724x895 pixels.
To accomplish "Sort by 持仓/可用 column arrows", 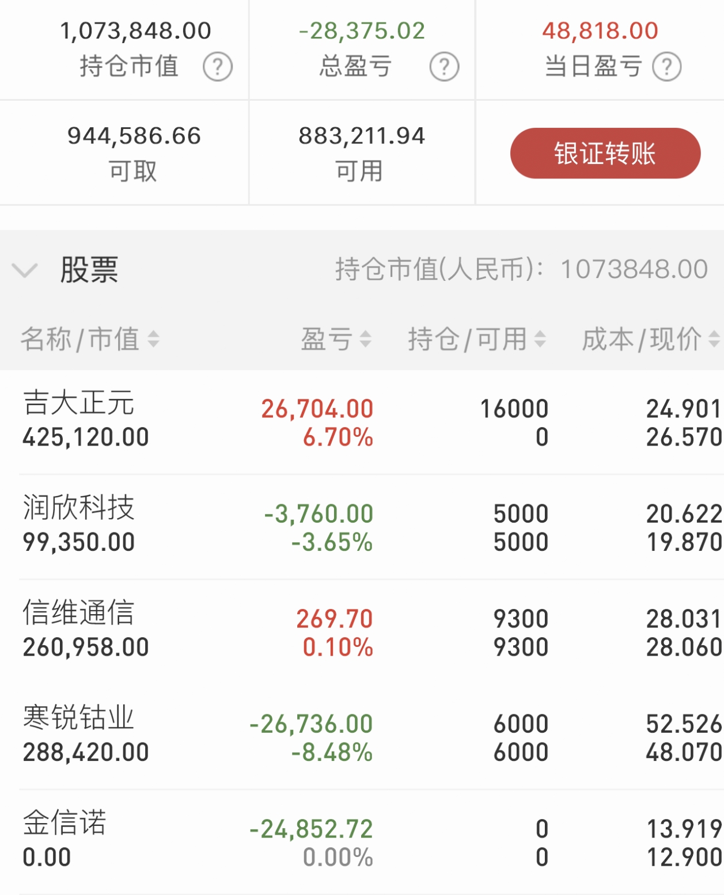I will [x=540, y=338].
